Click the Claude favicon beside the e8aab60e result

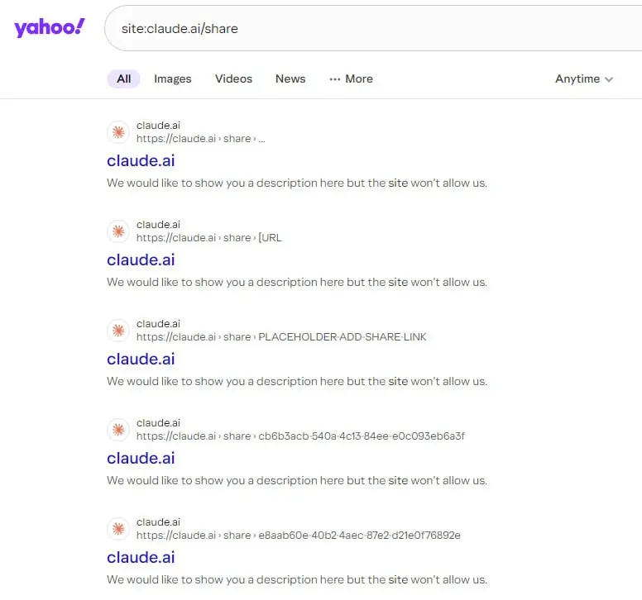[118, 529]
